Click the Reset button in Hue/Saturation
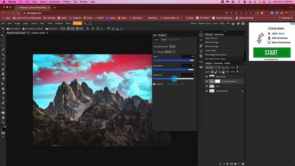Viewport: 295px width, 166px height. tap(172, 47)
